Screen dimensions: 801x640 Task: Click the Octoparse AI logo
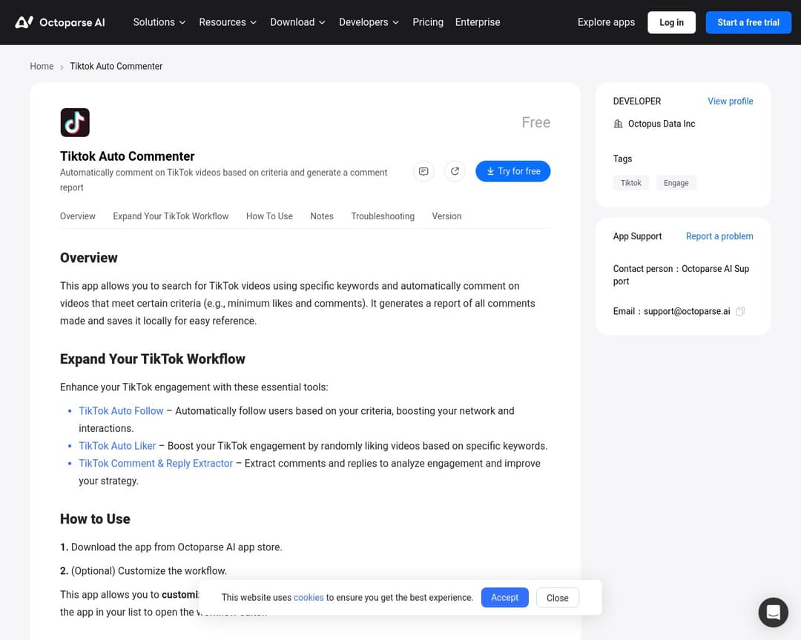[60, 22]
